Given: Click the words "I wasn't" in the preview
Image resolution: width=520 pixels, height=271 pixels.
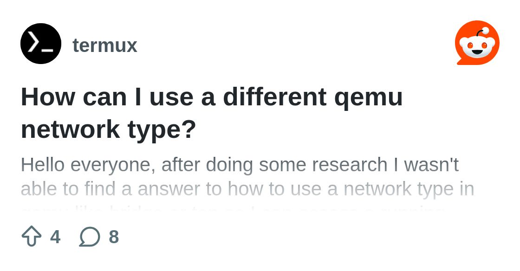Looking at the screenshot, I should [x=431, y=165].
